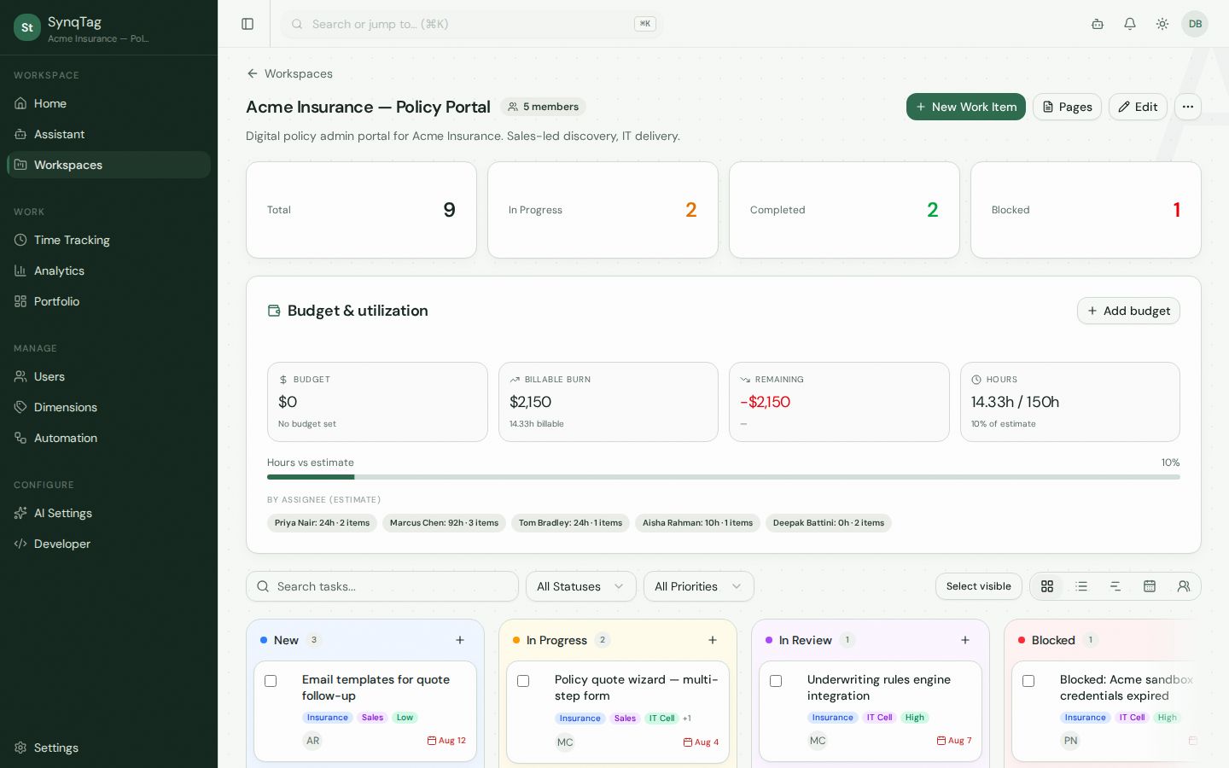Switch to assignee people view
Viewport: 1229px width, 768px height.
[1184, 586]
